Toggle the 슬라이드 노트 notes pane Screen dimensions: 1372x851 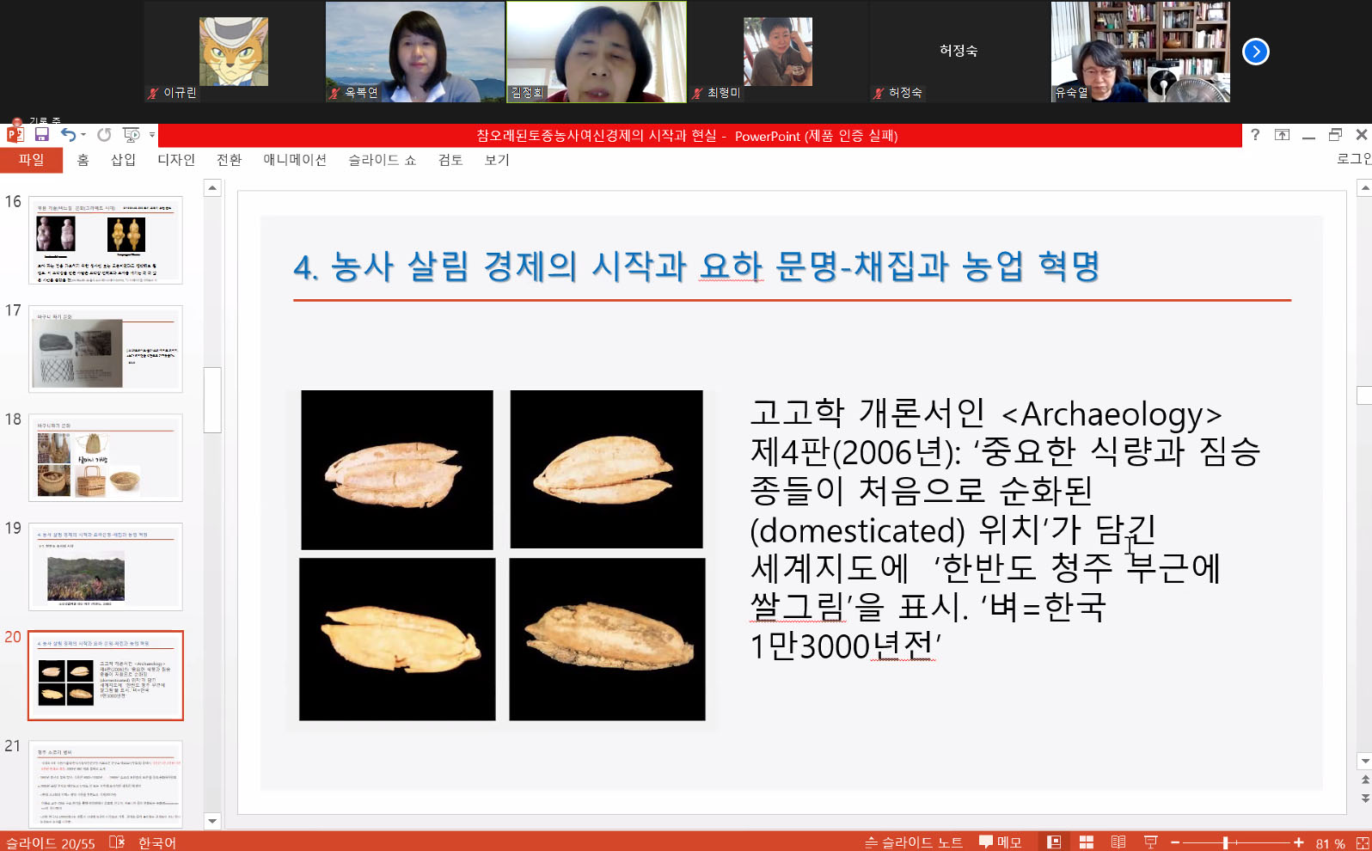[x=913, y=842]
